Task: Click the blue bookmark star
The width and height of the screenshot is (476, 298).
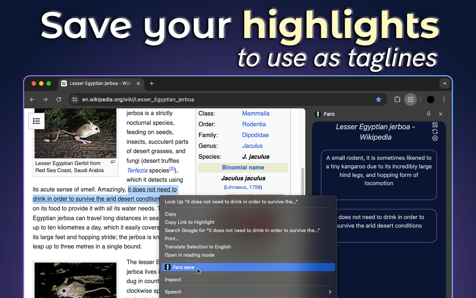Action: [379, 99]
